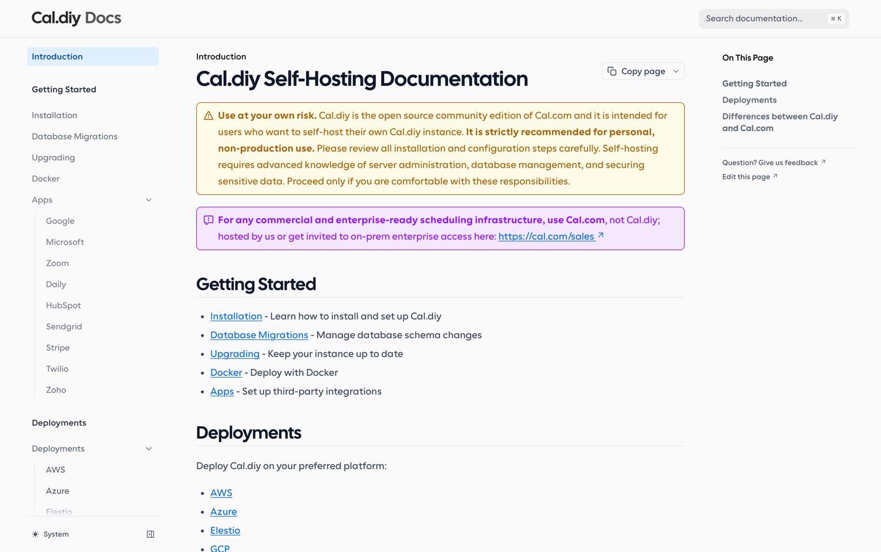881x552 pixels.
Task: Open the Copy page dropdown arrow
Action: [x=676, y=71]
